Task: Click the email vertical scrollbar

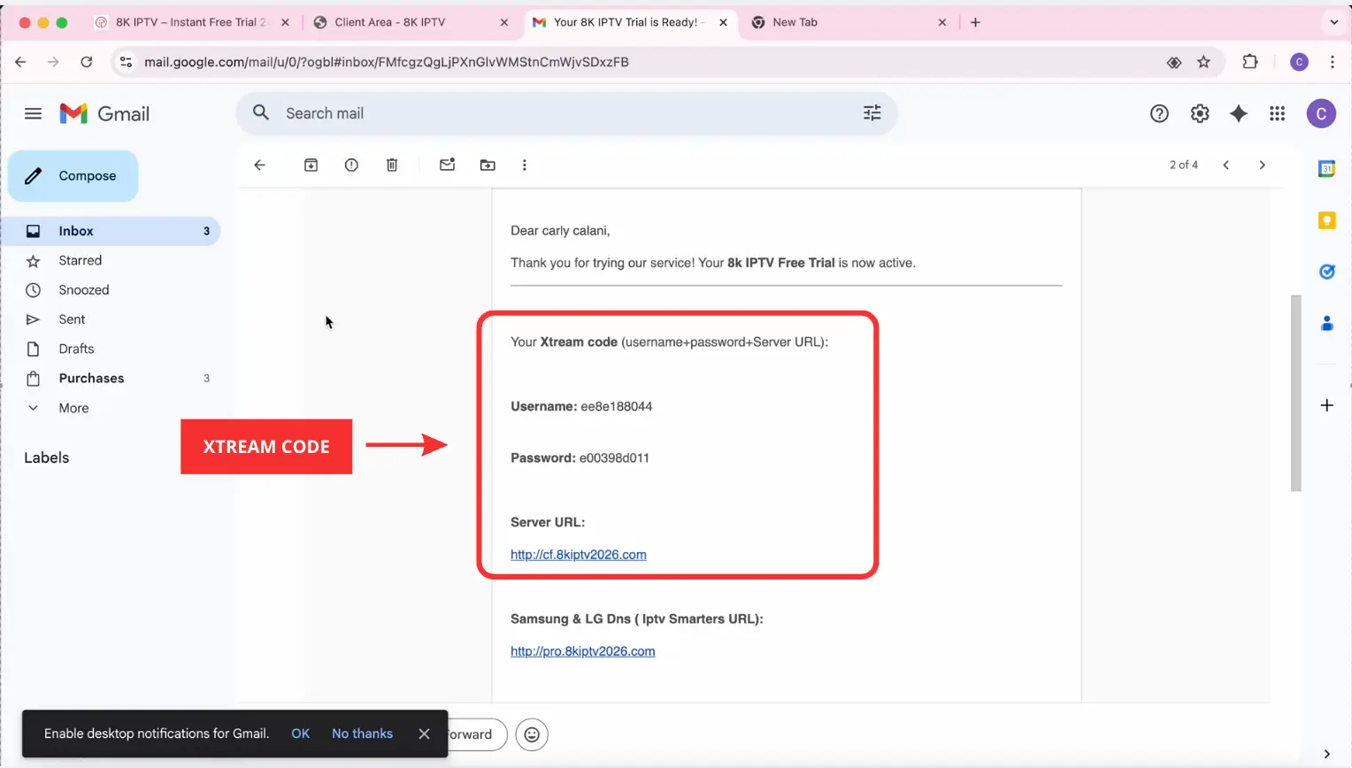Action: pyautogui.click(x=1295, y=393)
